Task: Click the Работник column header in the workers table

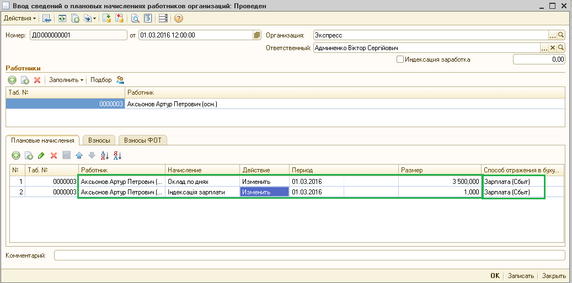Action: pyautogui.click(x=345, y=93)
